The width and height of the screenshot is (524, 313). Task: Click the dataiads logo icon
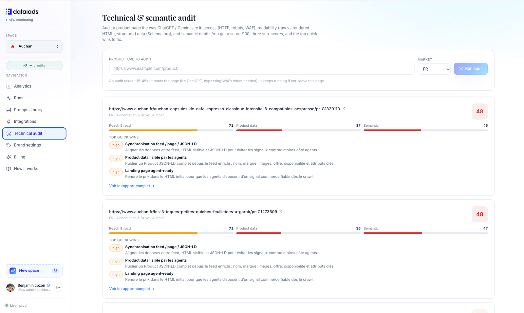pyautogui.click(x=9, y=12)
